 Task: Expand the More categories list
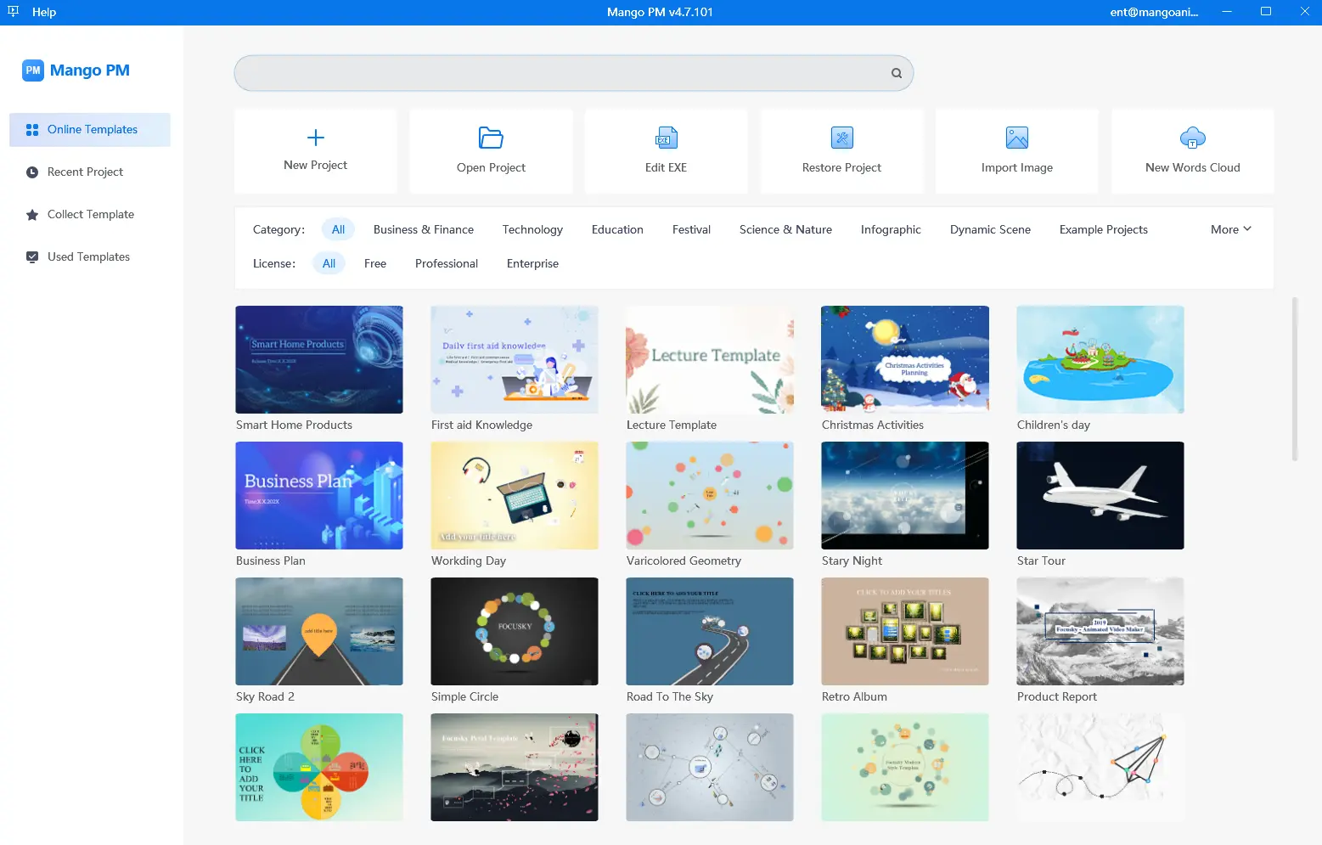coord(1229,228)
